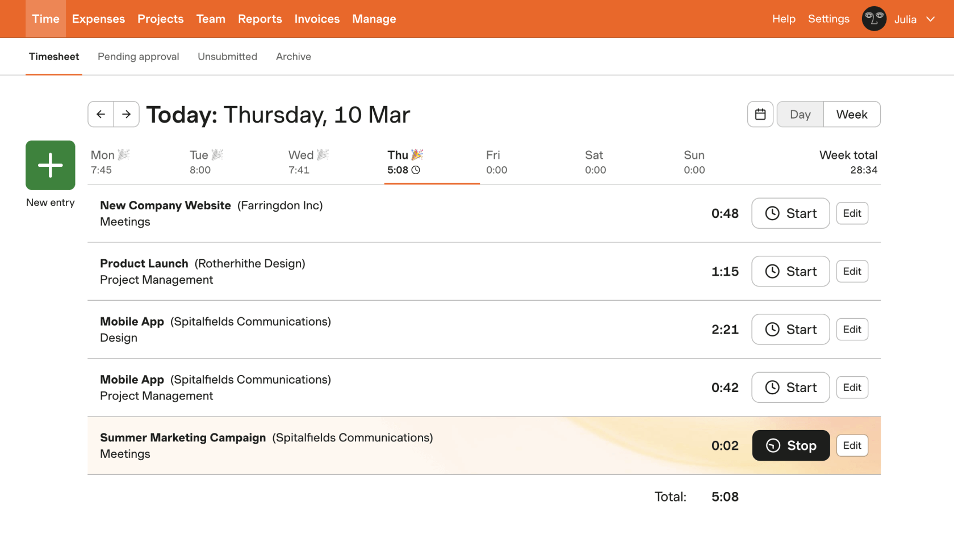Click the green New entry plus icon

pyautogui.click(x=50, y=165)
